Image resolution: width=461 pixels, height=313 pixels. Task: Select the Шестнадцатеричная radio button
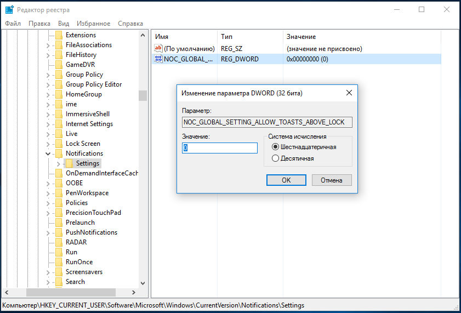coord(275,147)
